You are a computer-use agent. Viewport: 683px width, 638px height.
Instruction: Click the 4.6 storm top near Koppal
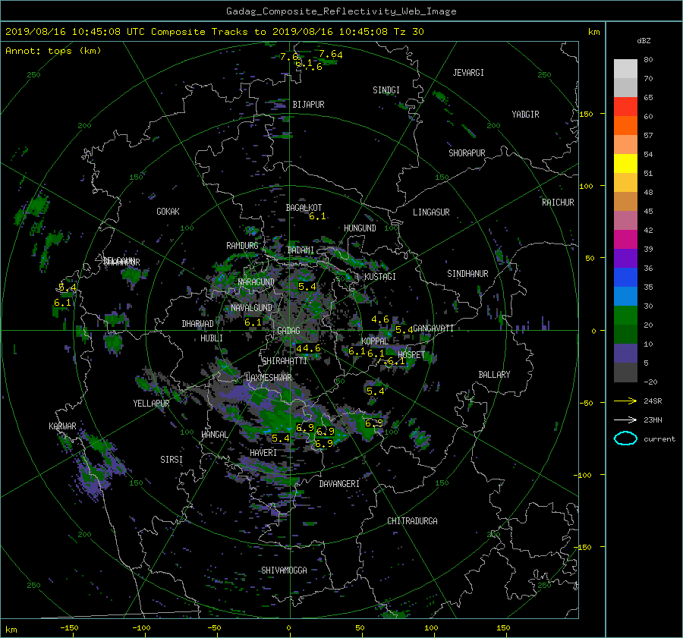tap(380, 319)
